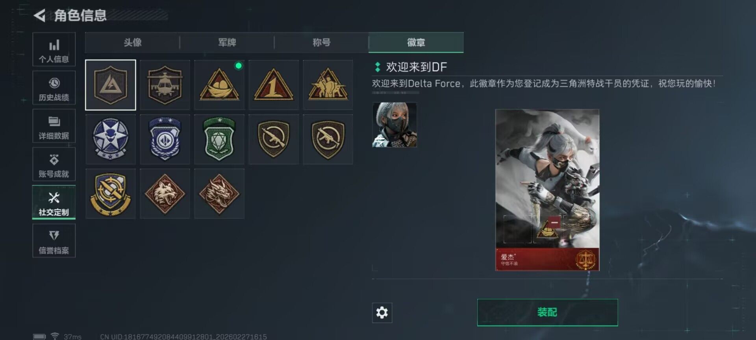The width and height of the screenshot is (756, 340).
Task: Remove the badge with red minus button
Action: coord(554,222)
